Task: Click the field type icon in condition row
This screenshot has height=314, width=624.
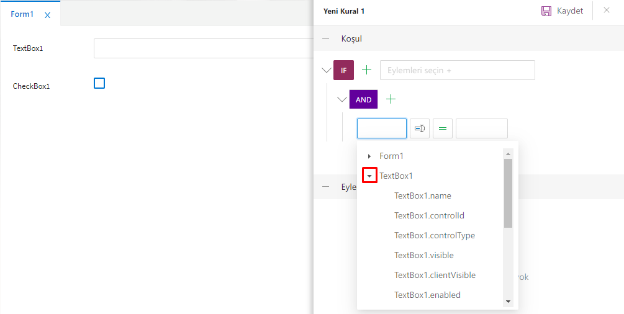Action: point(420,128)
